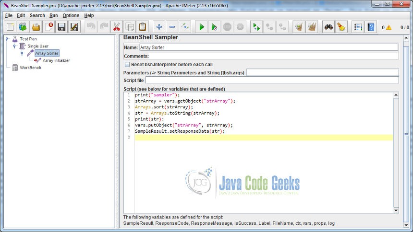Open the Options menu

tap(71, 15)
